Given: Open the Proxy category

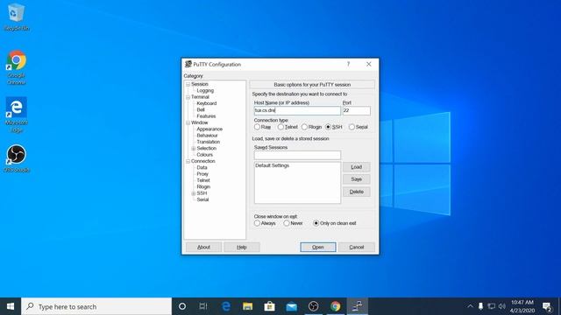Looking at the screenshot, I should click(x=202, y=174).
